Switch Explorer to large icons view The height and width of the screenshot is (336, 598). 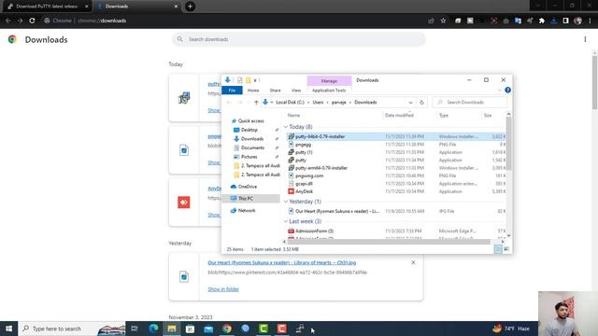coord(506,249)
